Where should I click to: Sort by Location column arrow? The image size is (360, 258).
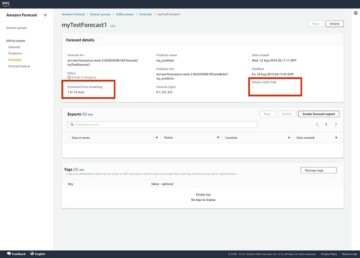click(x=289, y=138)
